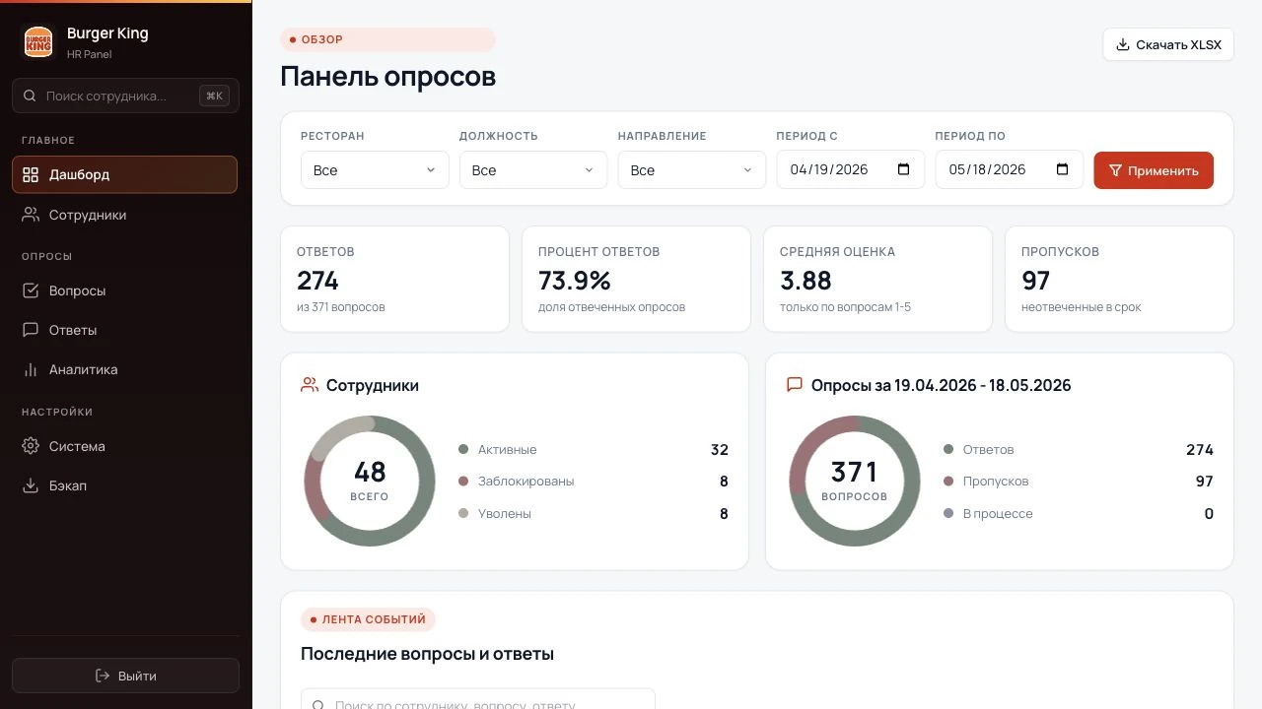The width and height of the screenshot is (1262, 709).
Task: Click the download icon on Скачать XLSX
Action: (x=1122, y=44)
